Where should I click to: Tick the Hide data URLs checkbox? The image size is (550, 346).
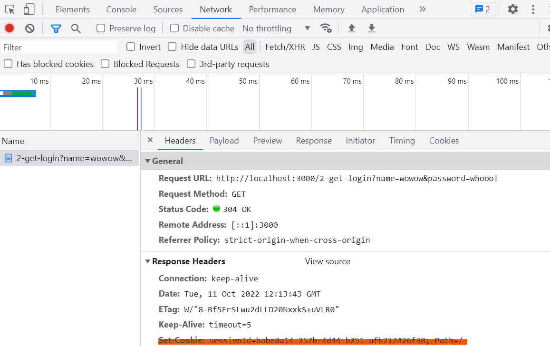(172, 47)
